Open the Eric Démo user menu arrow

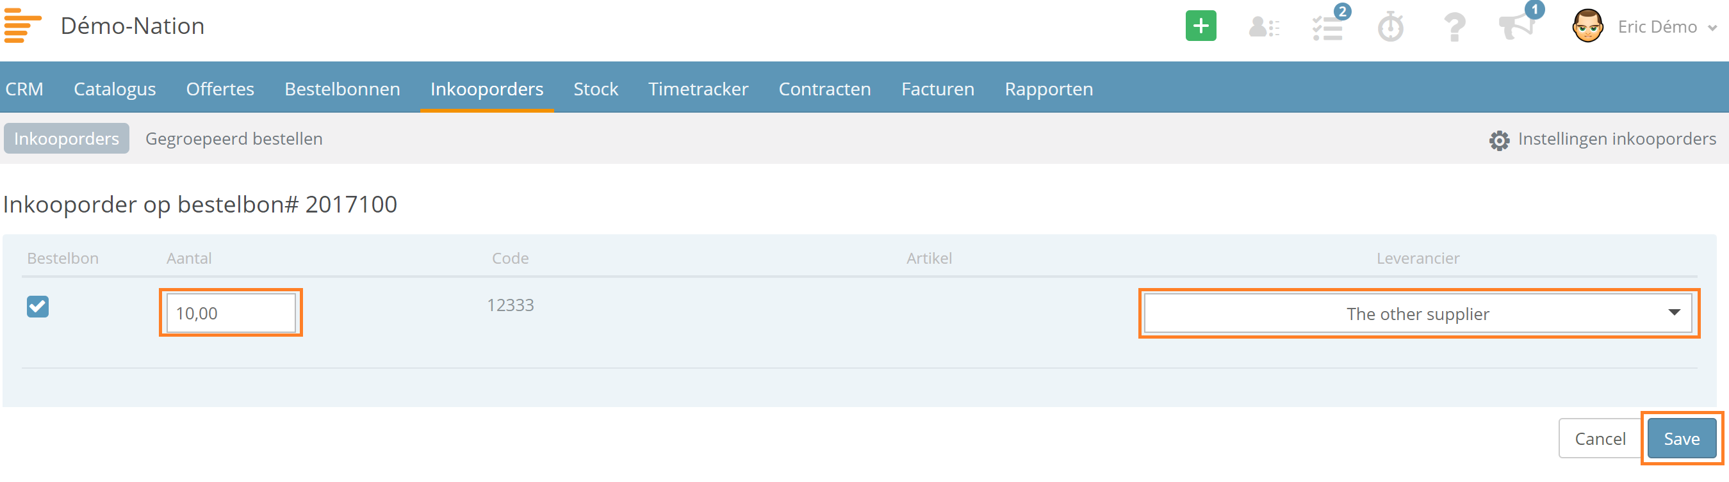(1712, 28)
